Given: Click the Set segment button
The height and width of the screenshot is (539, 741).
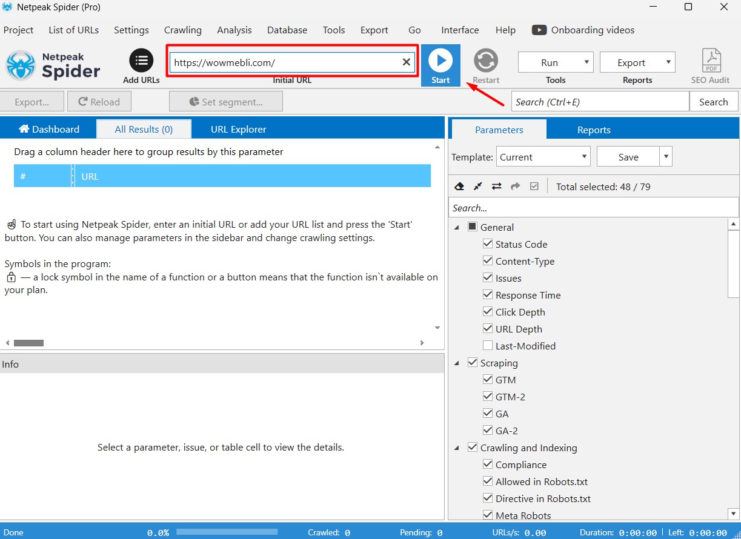Looking at the screenshot, I should click(226, 102).
